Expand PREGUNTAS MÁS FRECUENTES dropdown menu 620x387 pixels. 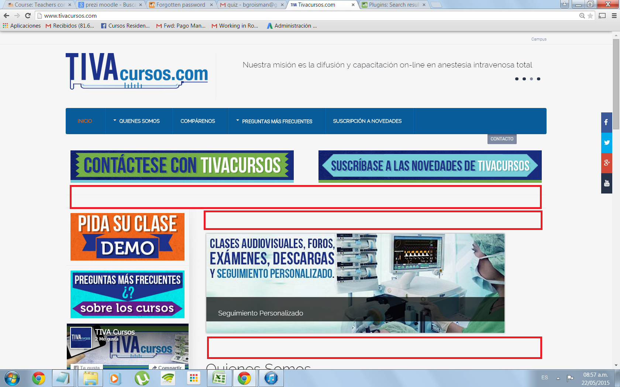coord(276,121)
